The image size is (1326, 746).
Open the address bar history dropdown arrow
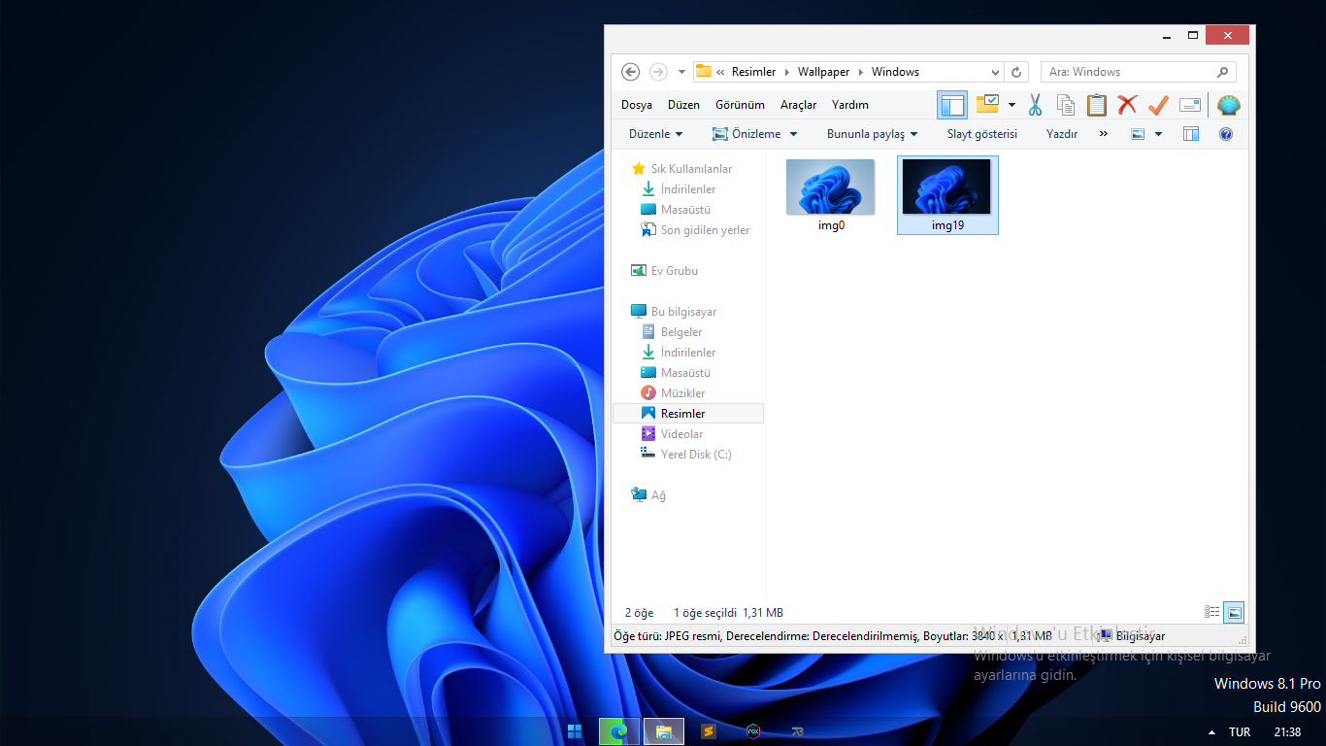(x=995, y=72)
